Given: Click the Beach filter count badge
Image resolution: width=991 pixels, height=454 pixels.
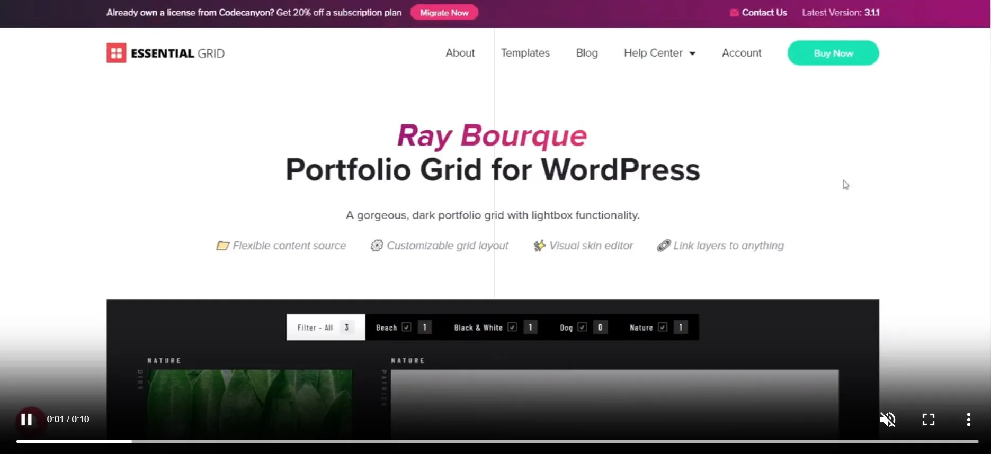Looking at the screenshot, I should pyautogui.click(x=425, y=327).
